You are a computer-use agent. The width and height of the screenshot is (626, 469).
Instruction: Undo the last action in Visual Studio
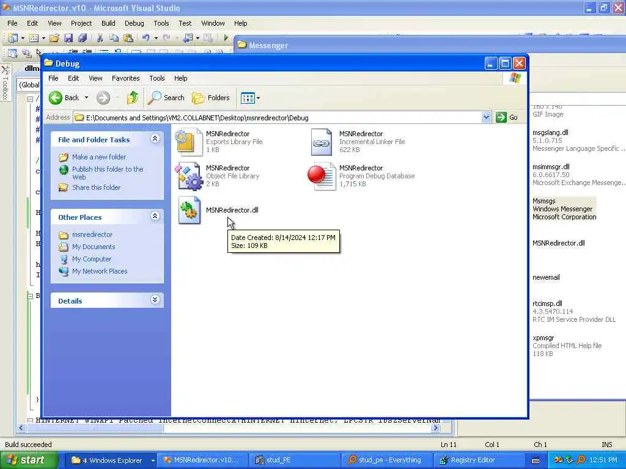[145, 38]
